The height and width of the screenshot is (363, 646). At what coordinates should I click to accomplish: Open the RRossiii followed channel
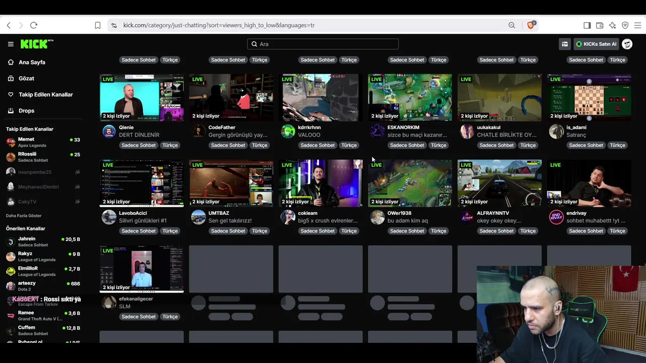(43, 157)
